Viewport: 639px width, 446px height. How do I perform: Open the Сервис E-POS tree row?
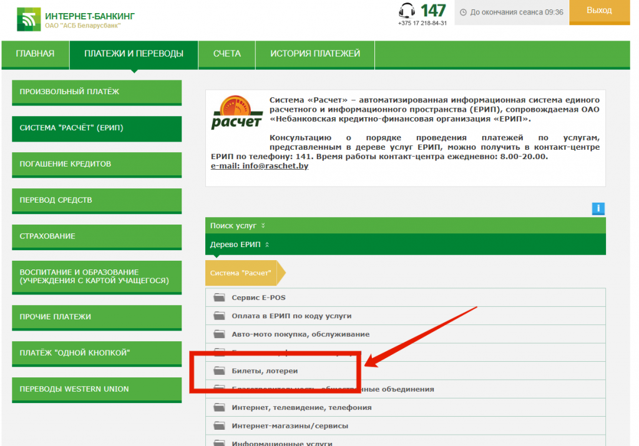click(x=406, y=298)
